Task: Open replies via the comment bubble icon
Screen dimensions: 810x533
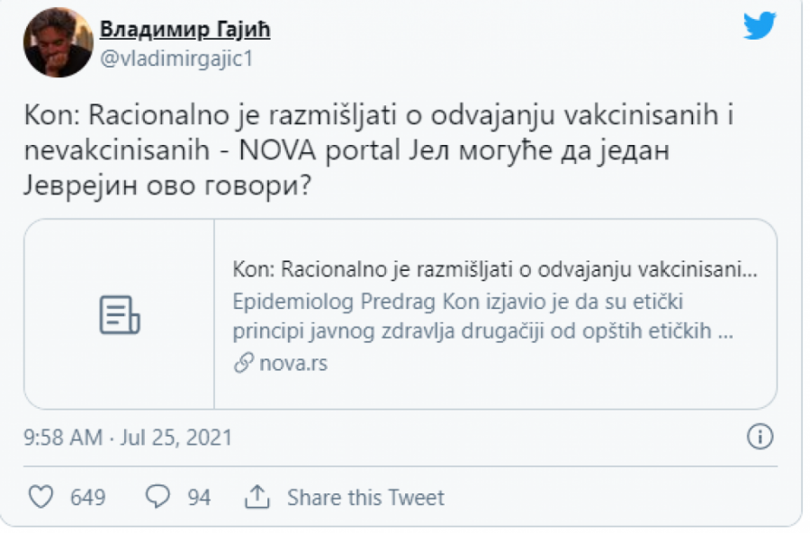Action: (x=157, y=496)
